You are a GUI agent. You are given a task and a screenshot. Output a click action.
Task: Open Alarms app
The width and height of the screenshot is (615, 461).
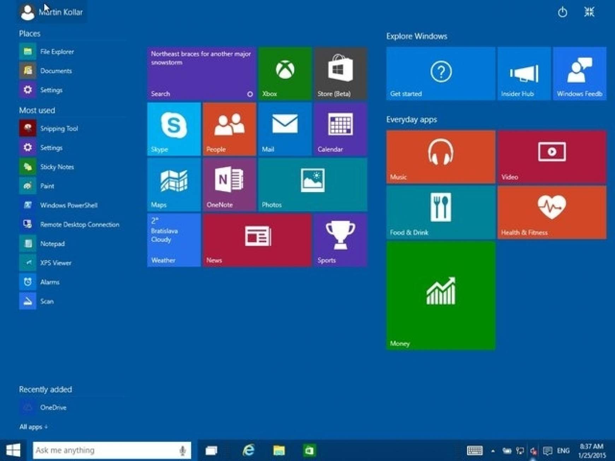pos(72,282)
